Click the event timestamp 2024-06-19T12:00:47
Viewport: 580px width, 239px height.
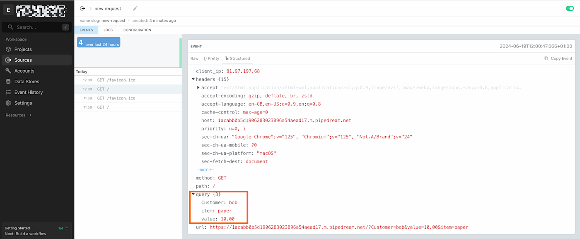[x=536, y=46]
